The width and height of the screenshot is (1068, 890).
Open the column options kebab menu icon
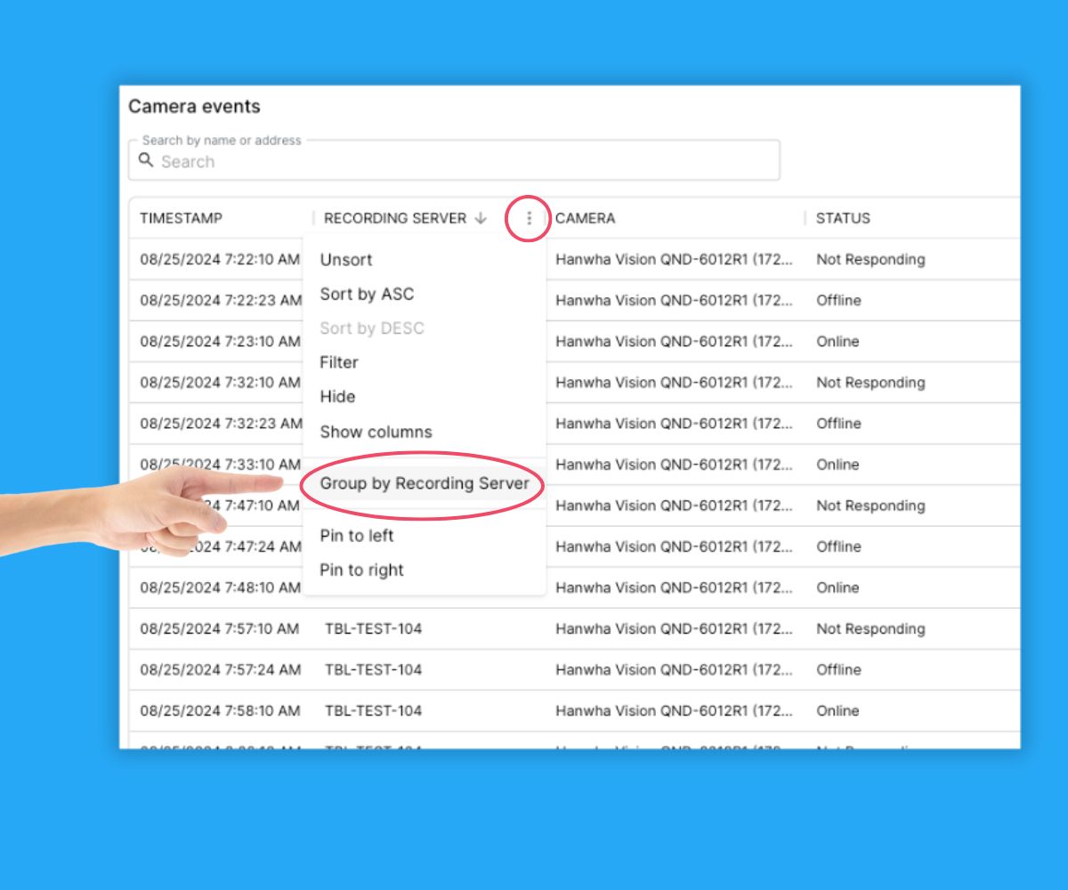coord(529,218)
